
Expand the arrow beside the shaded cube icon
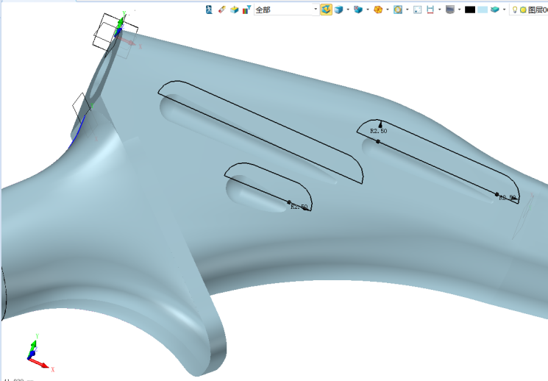[348, 10]
